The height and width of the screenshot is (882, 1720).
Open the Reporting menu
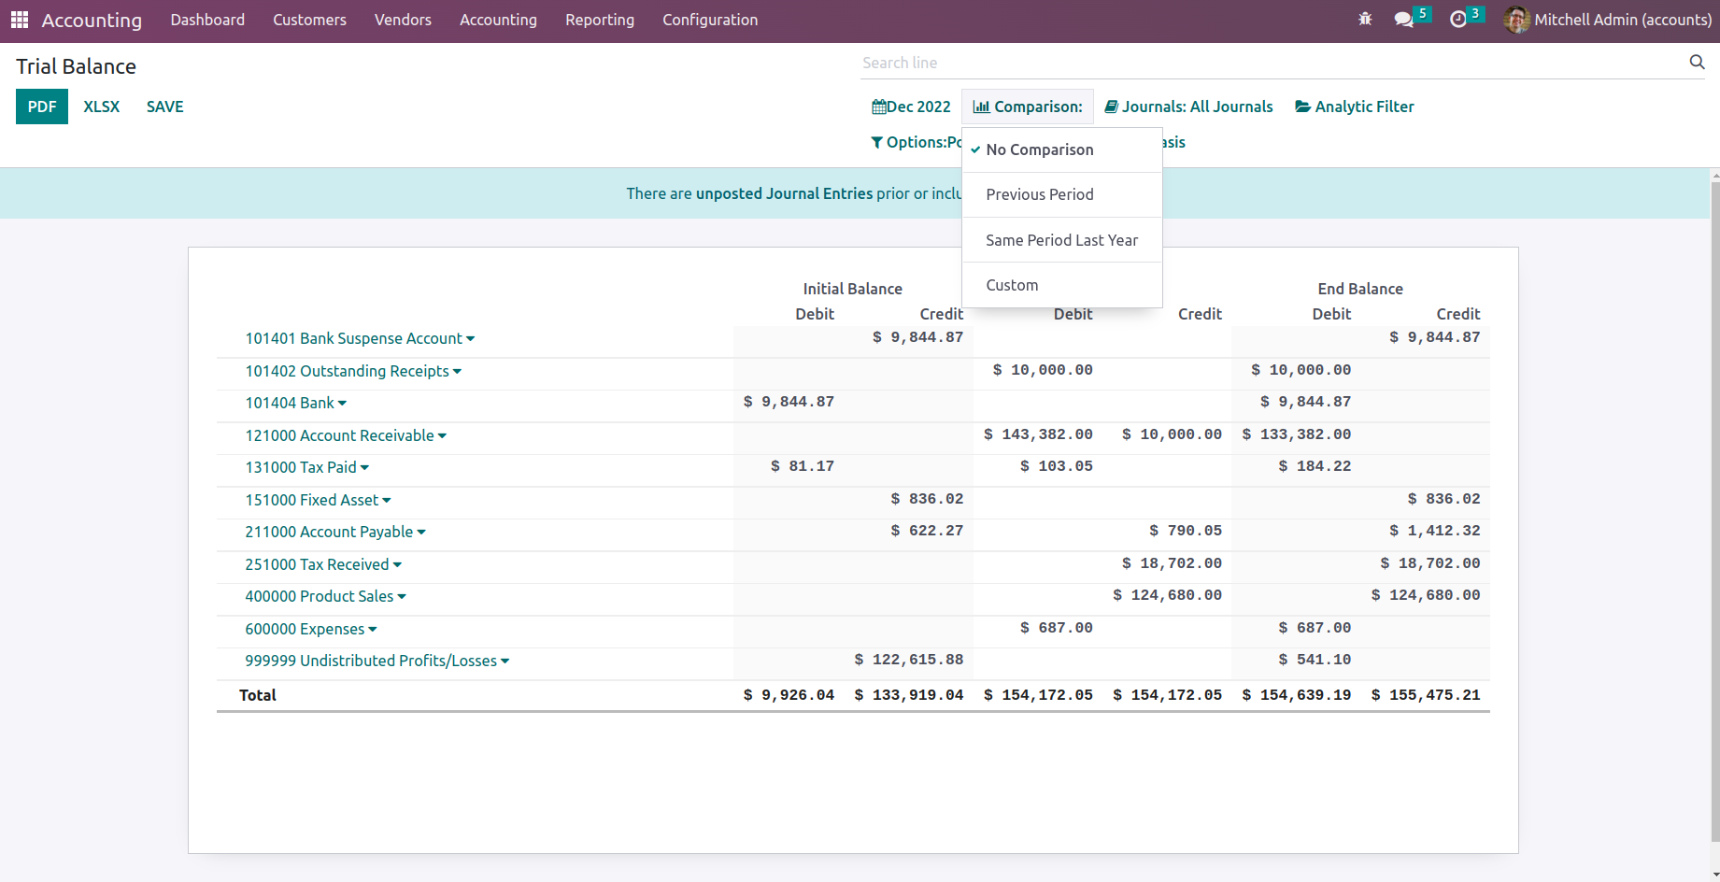coord(600,20)
